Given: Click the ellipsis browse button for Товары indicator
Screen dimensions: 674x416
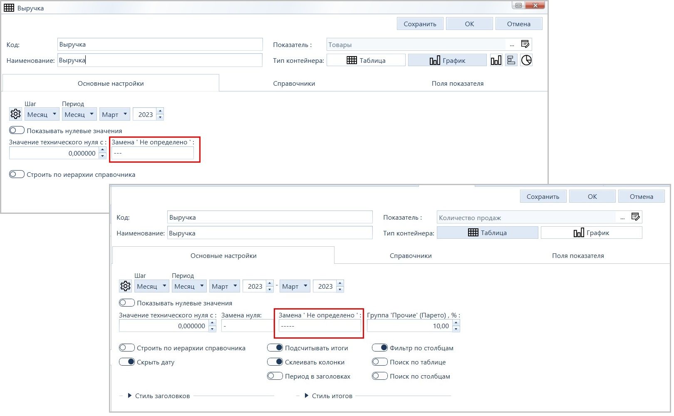Looking at the screenshot, I should coord(512,45).
